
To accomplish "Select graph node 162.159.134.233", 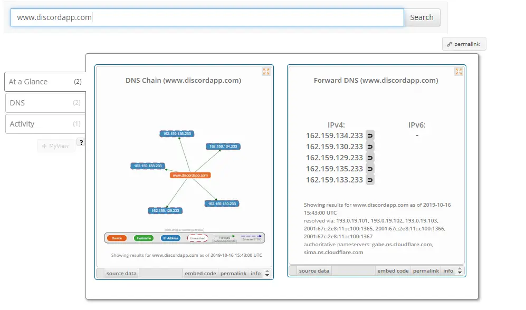I will pos(223,147).
